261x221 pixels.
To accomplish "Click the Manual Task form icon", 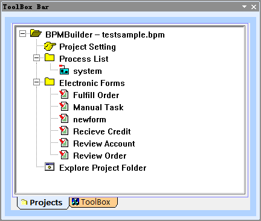I will (64, 107).
